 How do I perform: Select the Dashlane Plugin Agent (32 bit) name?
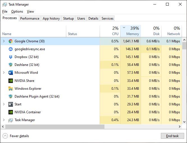[x=37, y=96]
